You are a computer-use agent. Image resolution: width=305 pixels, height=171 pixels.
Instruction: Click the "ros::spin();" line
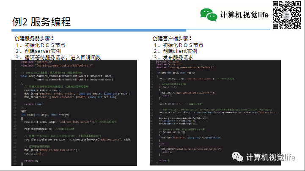pos(33,154)
